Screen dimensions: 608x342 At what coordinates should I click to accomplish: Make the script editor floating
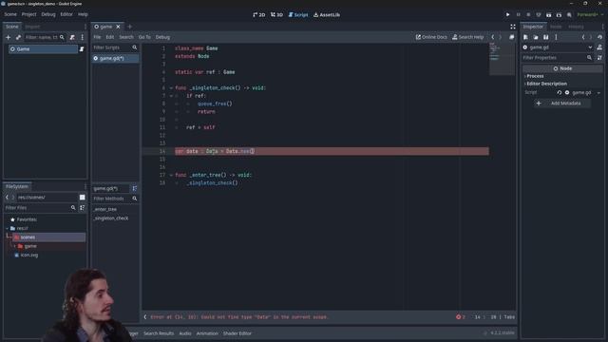pyautogui.click(x=511, y=37)
